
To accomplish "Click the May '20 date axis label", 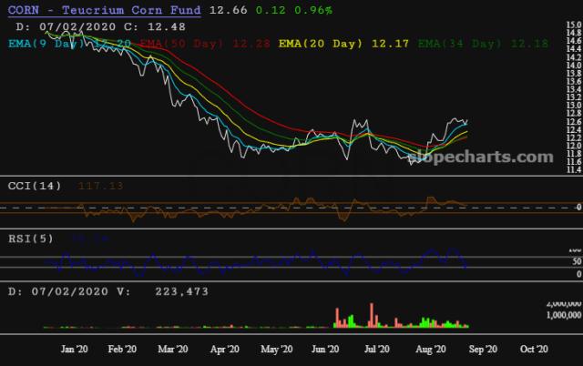I will coord(276,349).
